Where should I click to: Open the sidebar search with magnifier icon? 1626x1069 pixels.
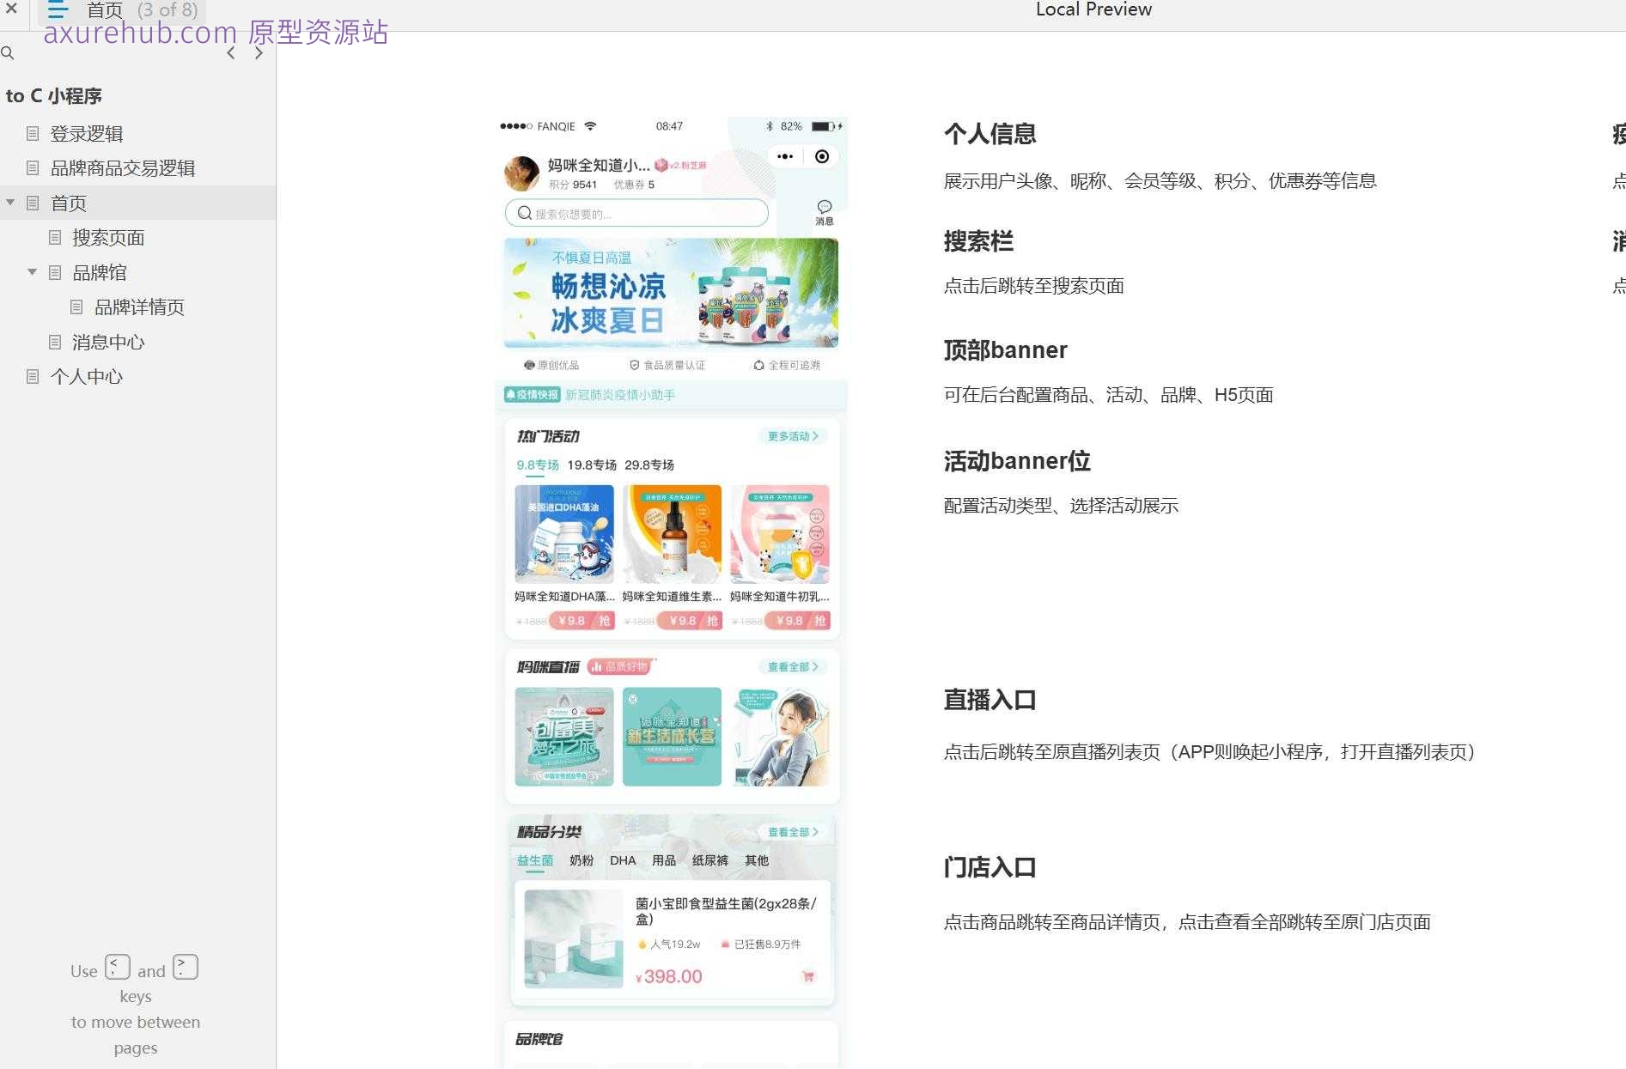tap(9, 53)
